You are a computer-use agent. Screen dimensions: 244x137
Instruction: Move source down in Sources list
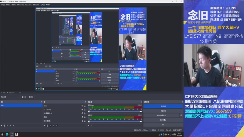tap(57, 125)
